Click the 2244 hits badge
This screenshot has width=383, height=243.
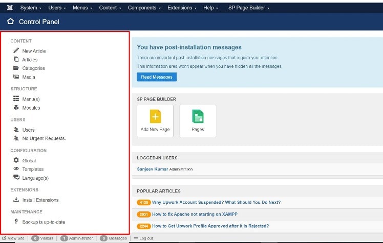tap(144, 226)
